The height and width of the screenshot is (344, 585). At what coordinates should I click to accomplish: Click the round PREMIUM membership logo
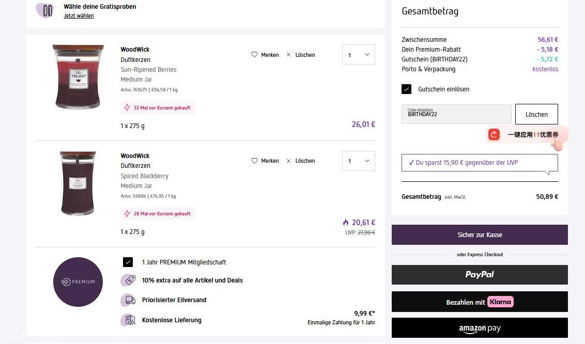point(78,282)
